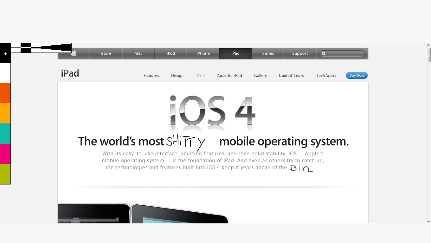Image resolution: width=431 pixels, height=243 pixels.
Task: Click the iOS 4 sub-navigation link
Action: coord(200,76)
